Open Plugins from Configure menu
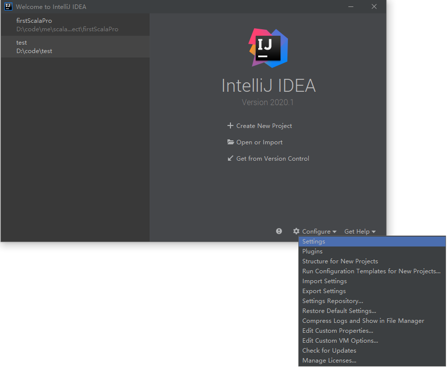This screenshot has width=447, height=368. point(372,251)
